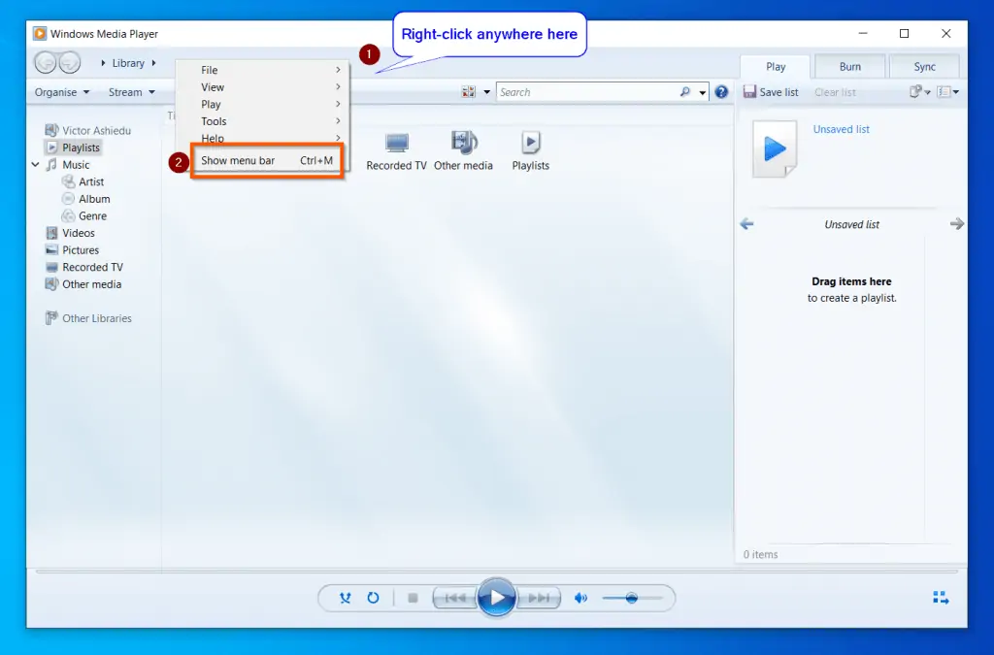
Task: Switch to skin view with the bottom-right icon
Action: (941, 598)
